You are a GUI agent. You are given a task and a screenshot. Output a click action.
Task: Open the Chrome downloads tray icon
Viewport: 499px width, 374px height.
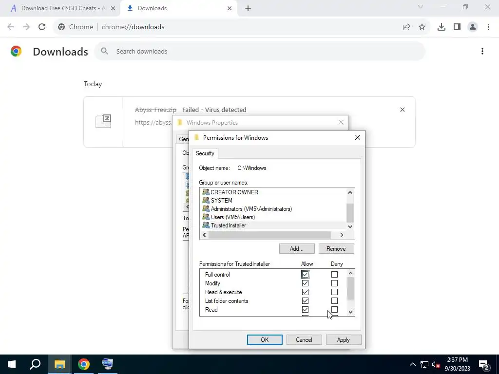[441, 27]
